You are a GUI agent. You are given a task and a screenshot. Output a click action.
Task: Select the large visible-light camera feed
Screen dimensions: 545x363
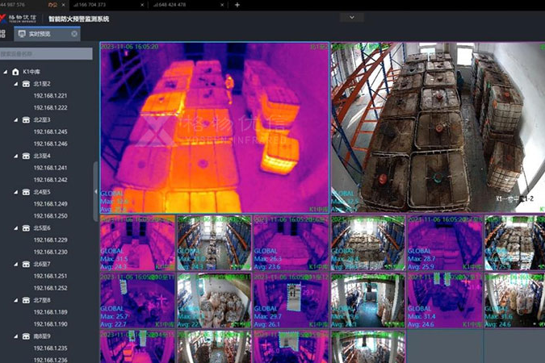(437, 127)
